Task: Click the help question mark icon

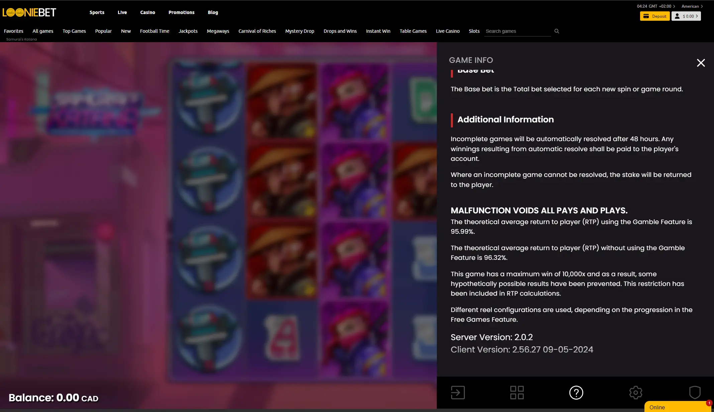Action: 576,392
